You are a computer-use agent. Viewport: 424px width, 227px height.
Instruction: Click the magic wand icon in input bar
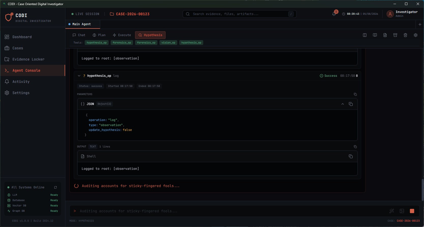tap(392, 211)
